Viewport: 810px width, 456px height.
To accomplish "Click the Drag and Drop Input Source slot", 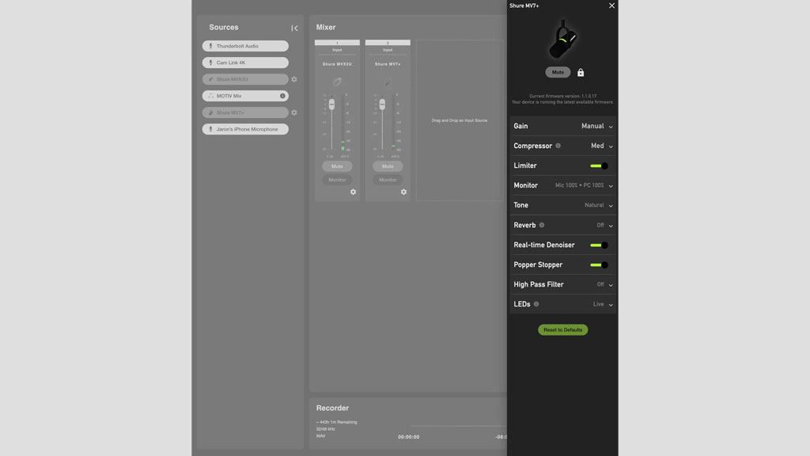I will [x=460, y=120].
